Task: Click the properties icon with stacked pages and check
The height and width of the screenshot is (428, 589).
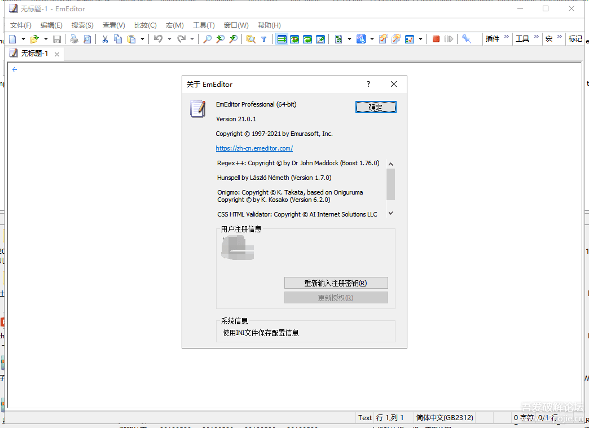Action: coord(395,39)
